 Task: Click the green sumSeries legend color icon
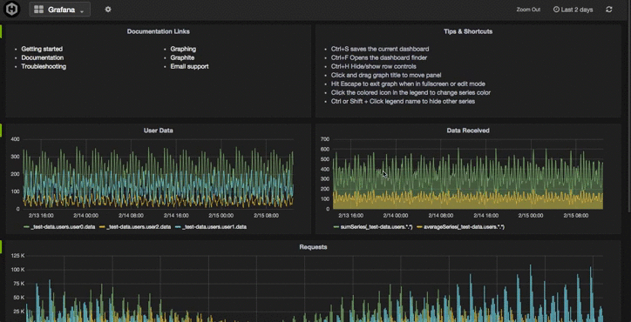[336, 227]
